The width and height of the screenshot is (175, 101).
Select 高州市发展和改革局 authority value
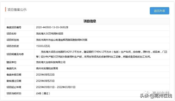[47, 68]
